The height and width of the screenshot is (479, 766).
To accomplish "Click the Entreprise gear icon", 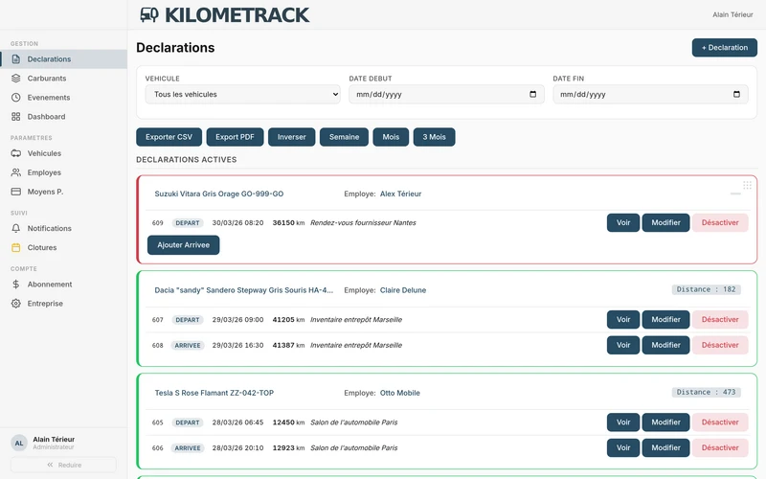I will [x=16, y=304].
